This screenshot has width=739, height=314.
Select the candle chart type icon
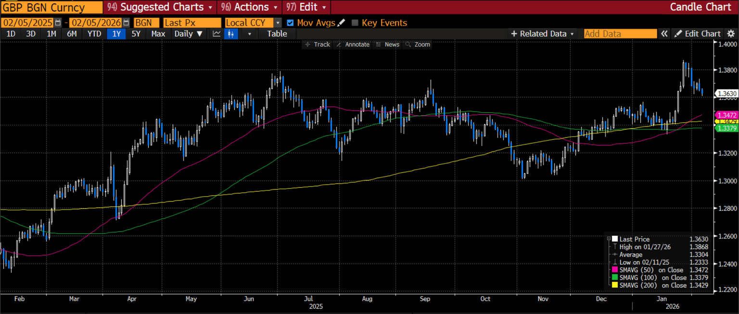(x=231, y=34)
